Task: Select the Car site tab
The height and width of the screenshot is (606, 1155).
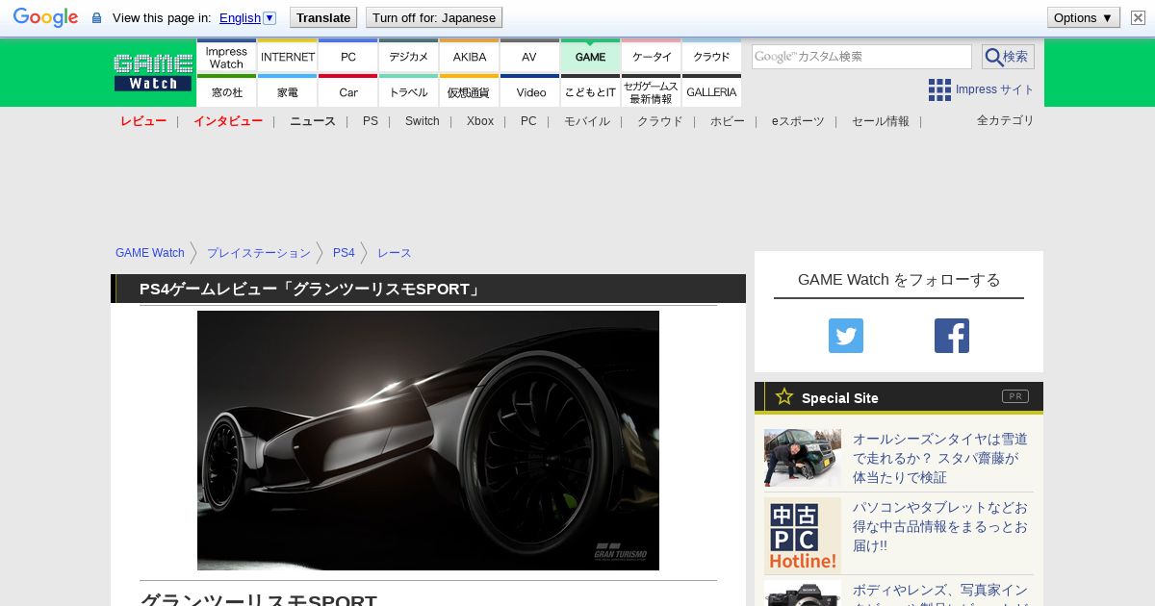Action: click(x=348, y=92)
